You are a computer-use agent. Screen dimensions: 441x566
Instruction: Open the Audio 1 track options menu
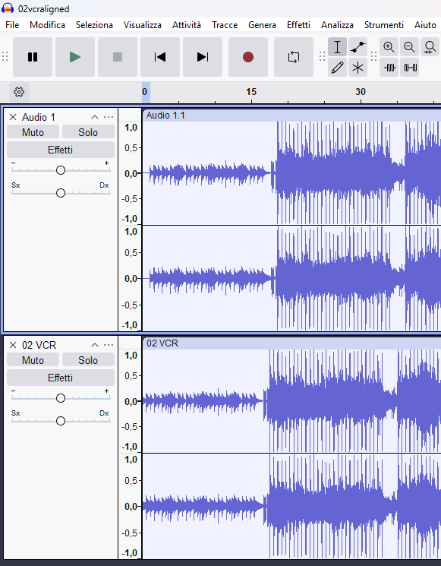109,117
